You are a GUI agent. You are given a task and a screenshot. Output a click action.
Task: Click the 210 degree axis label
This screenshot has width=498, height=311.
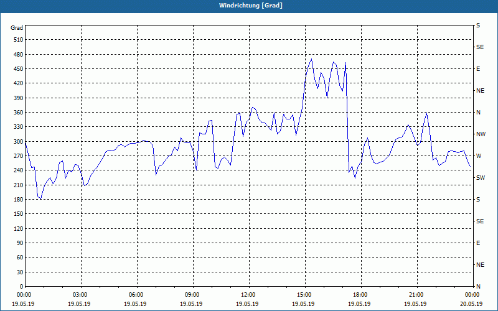[x=19, y=185]
